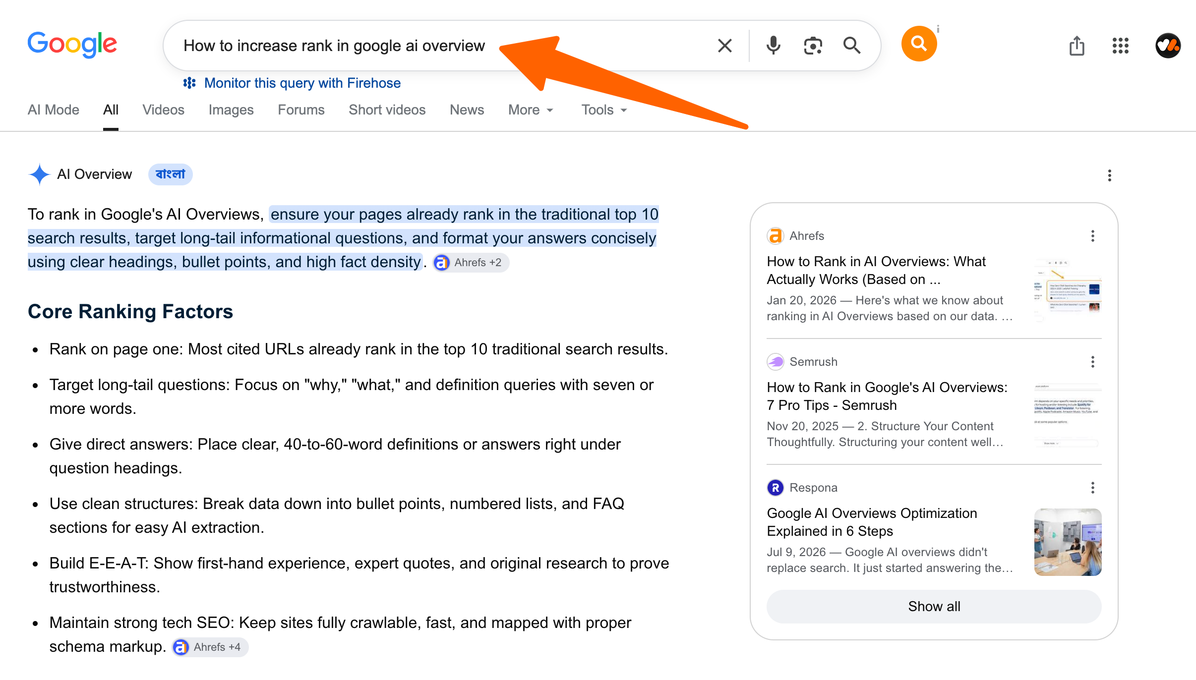The height and width of the screenshot is (680, 1196).
Task: Open the account profile avatar
Action: (1168, 46)
